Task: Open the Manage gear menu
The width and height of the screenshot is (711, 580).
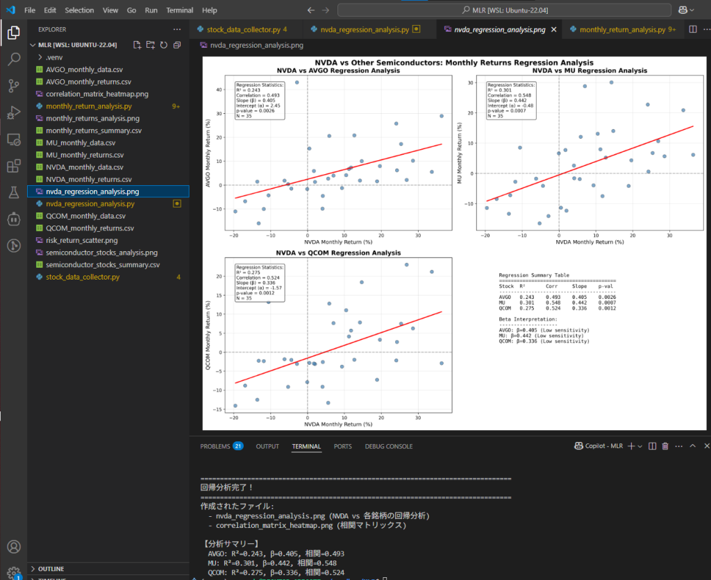Action: [x=14, y=572]
